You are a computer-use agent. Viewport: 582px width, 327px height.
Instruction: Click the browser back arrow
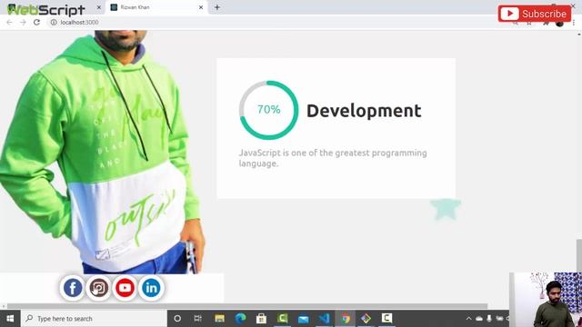[x=9, y=22]
